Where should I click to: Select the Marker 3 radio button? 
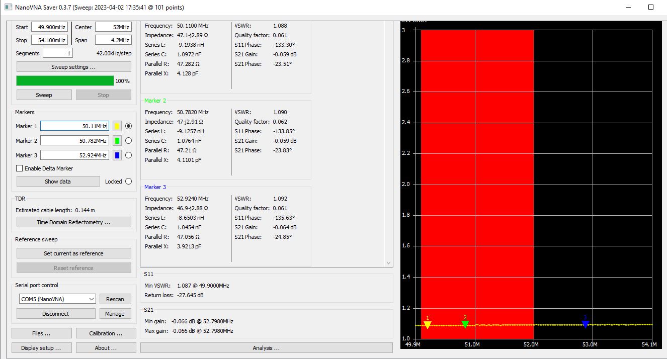(128, 155)
